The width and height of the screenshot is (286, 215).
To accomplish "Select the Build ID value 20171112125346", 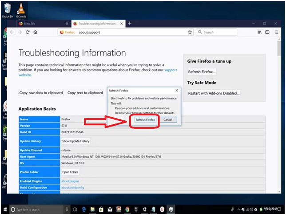I will (72, 132).
